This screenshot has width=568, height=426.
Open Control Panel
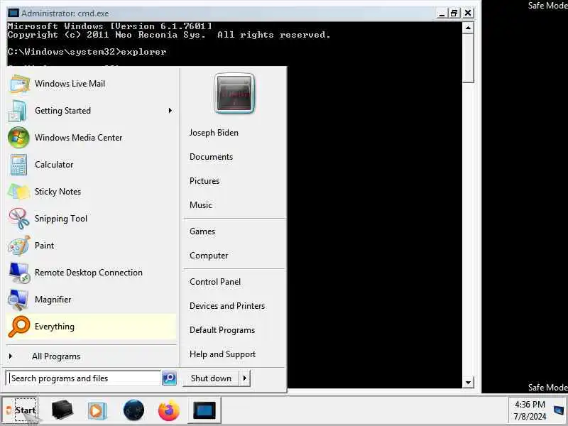(x=215, y=282)
